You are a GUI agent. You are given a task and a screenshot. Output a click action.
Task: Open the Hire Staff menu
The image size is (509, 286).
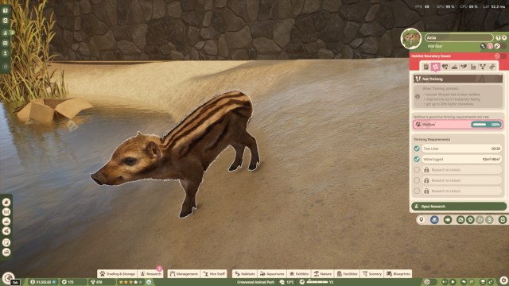pos(214,273)
